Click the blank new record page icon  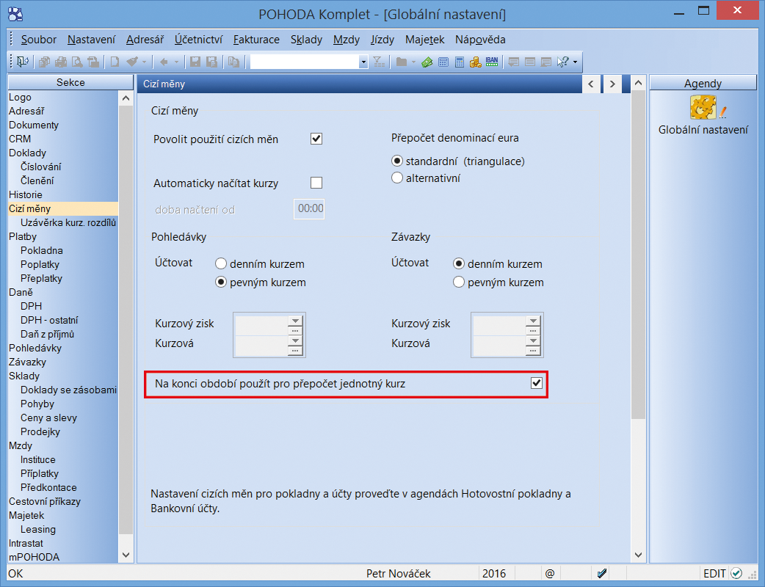115,62
